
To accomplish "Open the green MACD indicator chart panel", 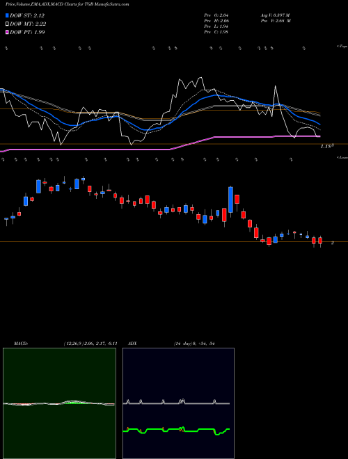I will click(59, 403).
